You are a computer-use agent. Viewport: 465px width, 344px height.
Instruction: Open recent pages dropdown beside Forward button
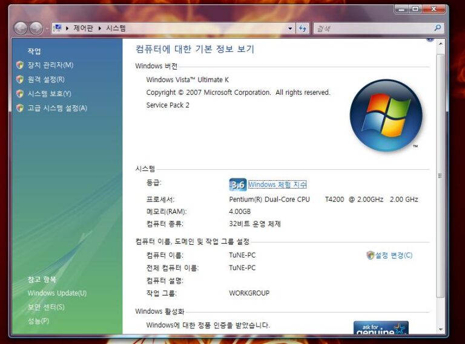[47, 28]
